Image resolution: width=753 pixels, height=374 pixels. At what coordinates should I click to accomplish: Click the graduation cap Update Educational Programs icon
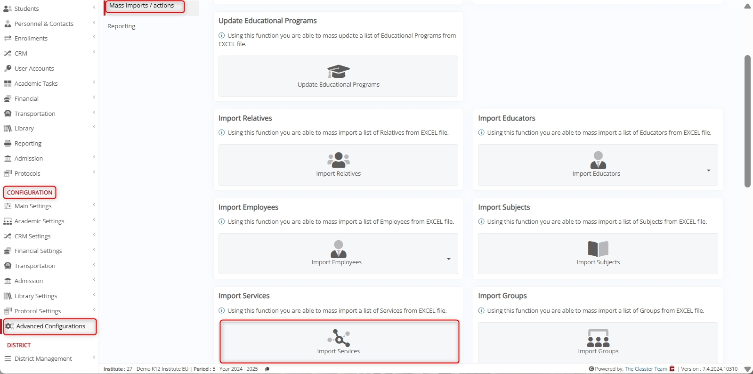tap(339, 72)
